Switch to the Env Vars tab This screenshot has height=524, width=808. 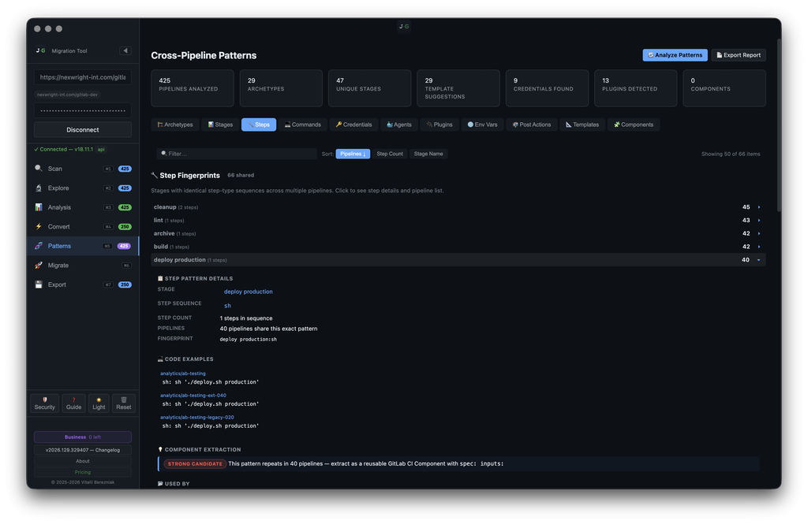[x=482, y=124]
